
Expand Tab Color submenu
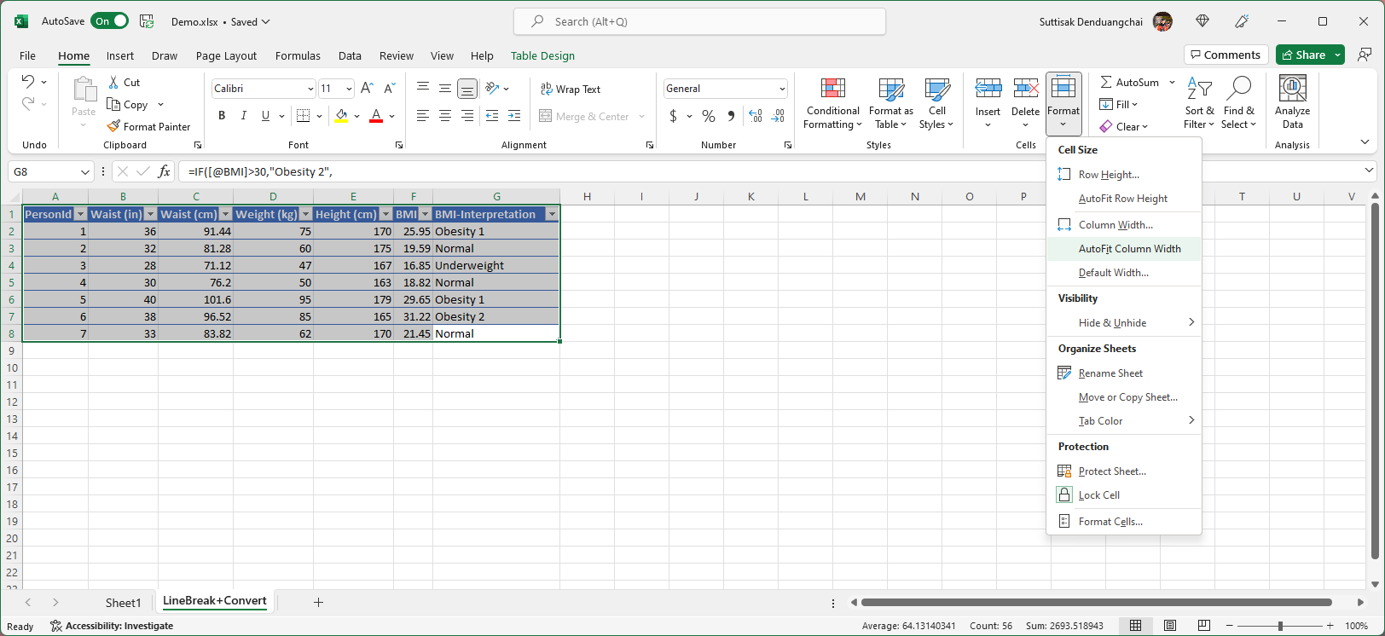pos(1124,421)
